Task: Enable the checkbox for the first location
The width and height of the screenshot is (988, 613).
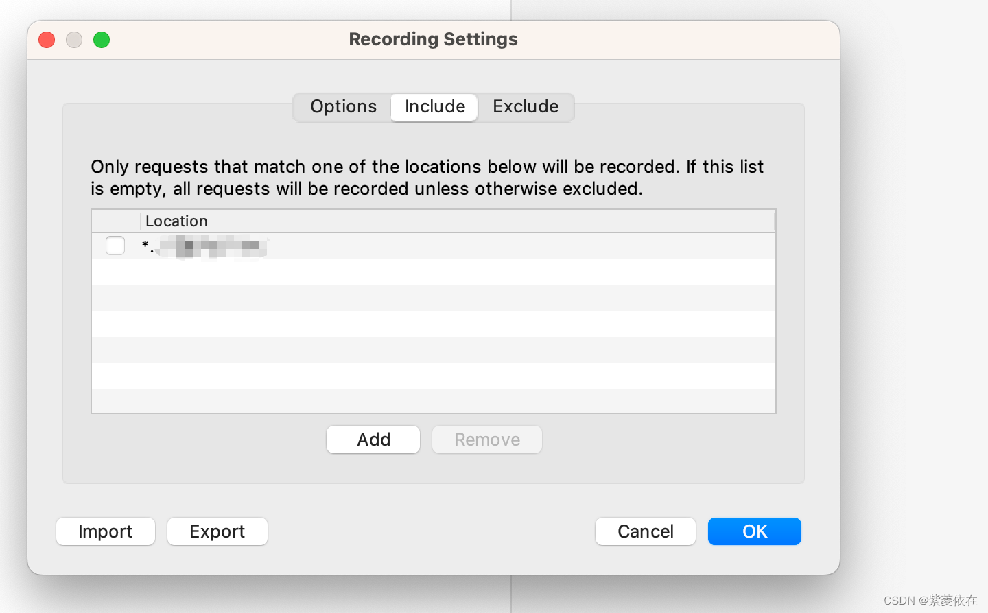Action: (x=115, y=245)
